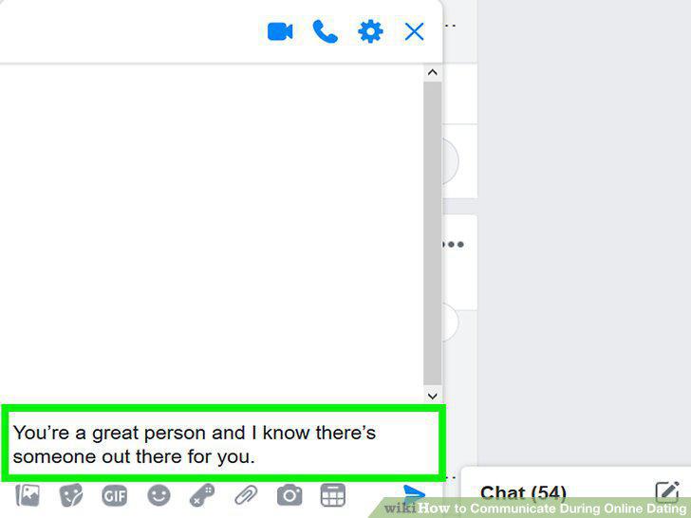Close the chat window with X
The width and height of the screenshot is (691, 518).
point(414,31)
